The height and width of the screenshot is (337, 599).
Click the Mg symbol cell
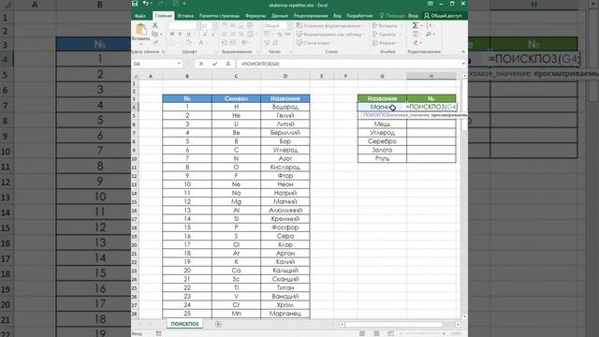[x=236, y=201]
